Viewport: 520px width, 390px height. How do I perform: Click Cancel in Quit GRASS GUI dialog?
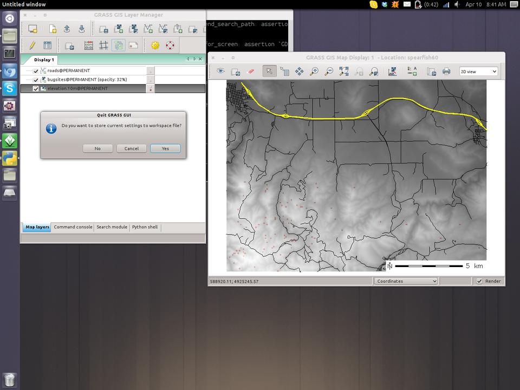pyautogui.click(x=132, y=148)
